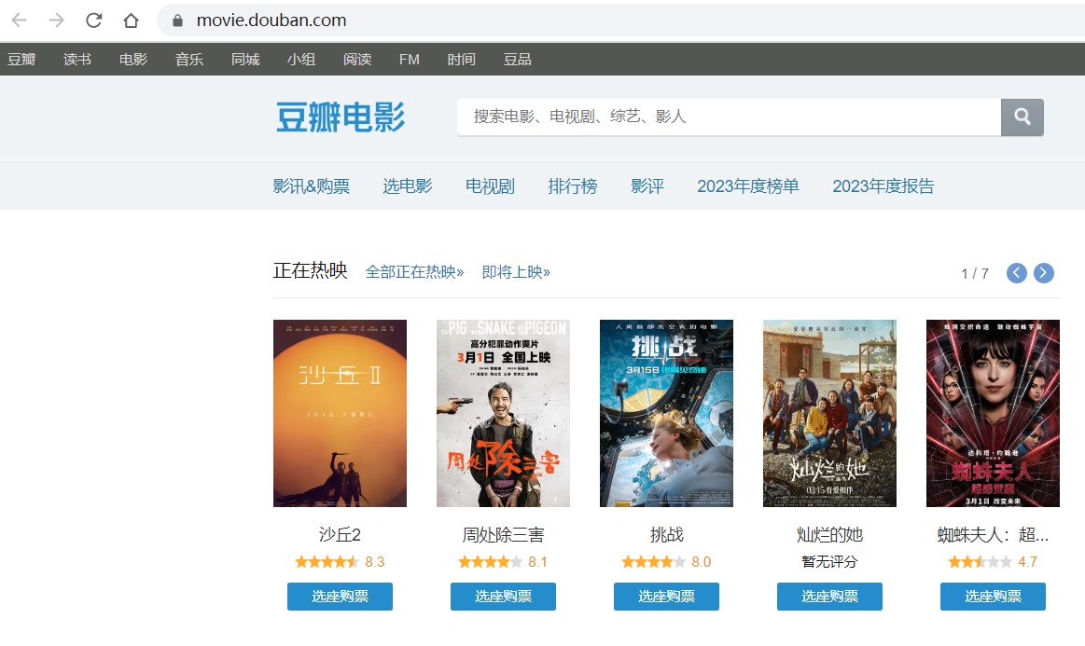Click the 周处除三害 movie title link
The image size is (1085, 646).
503,535
